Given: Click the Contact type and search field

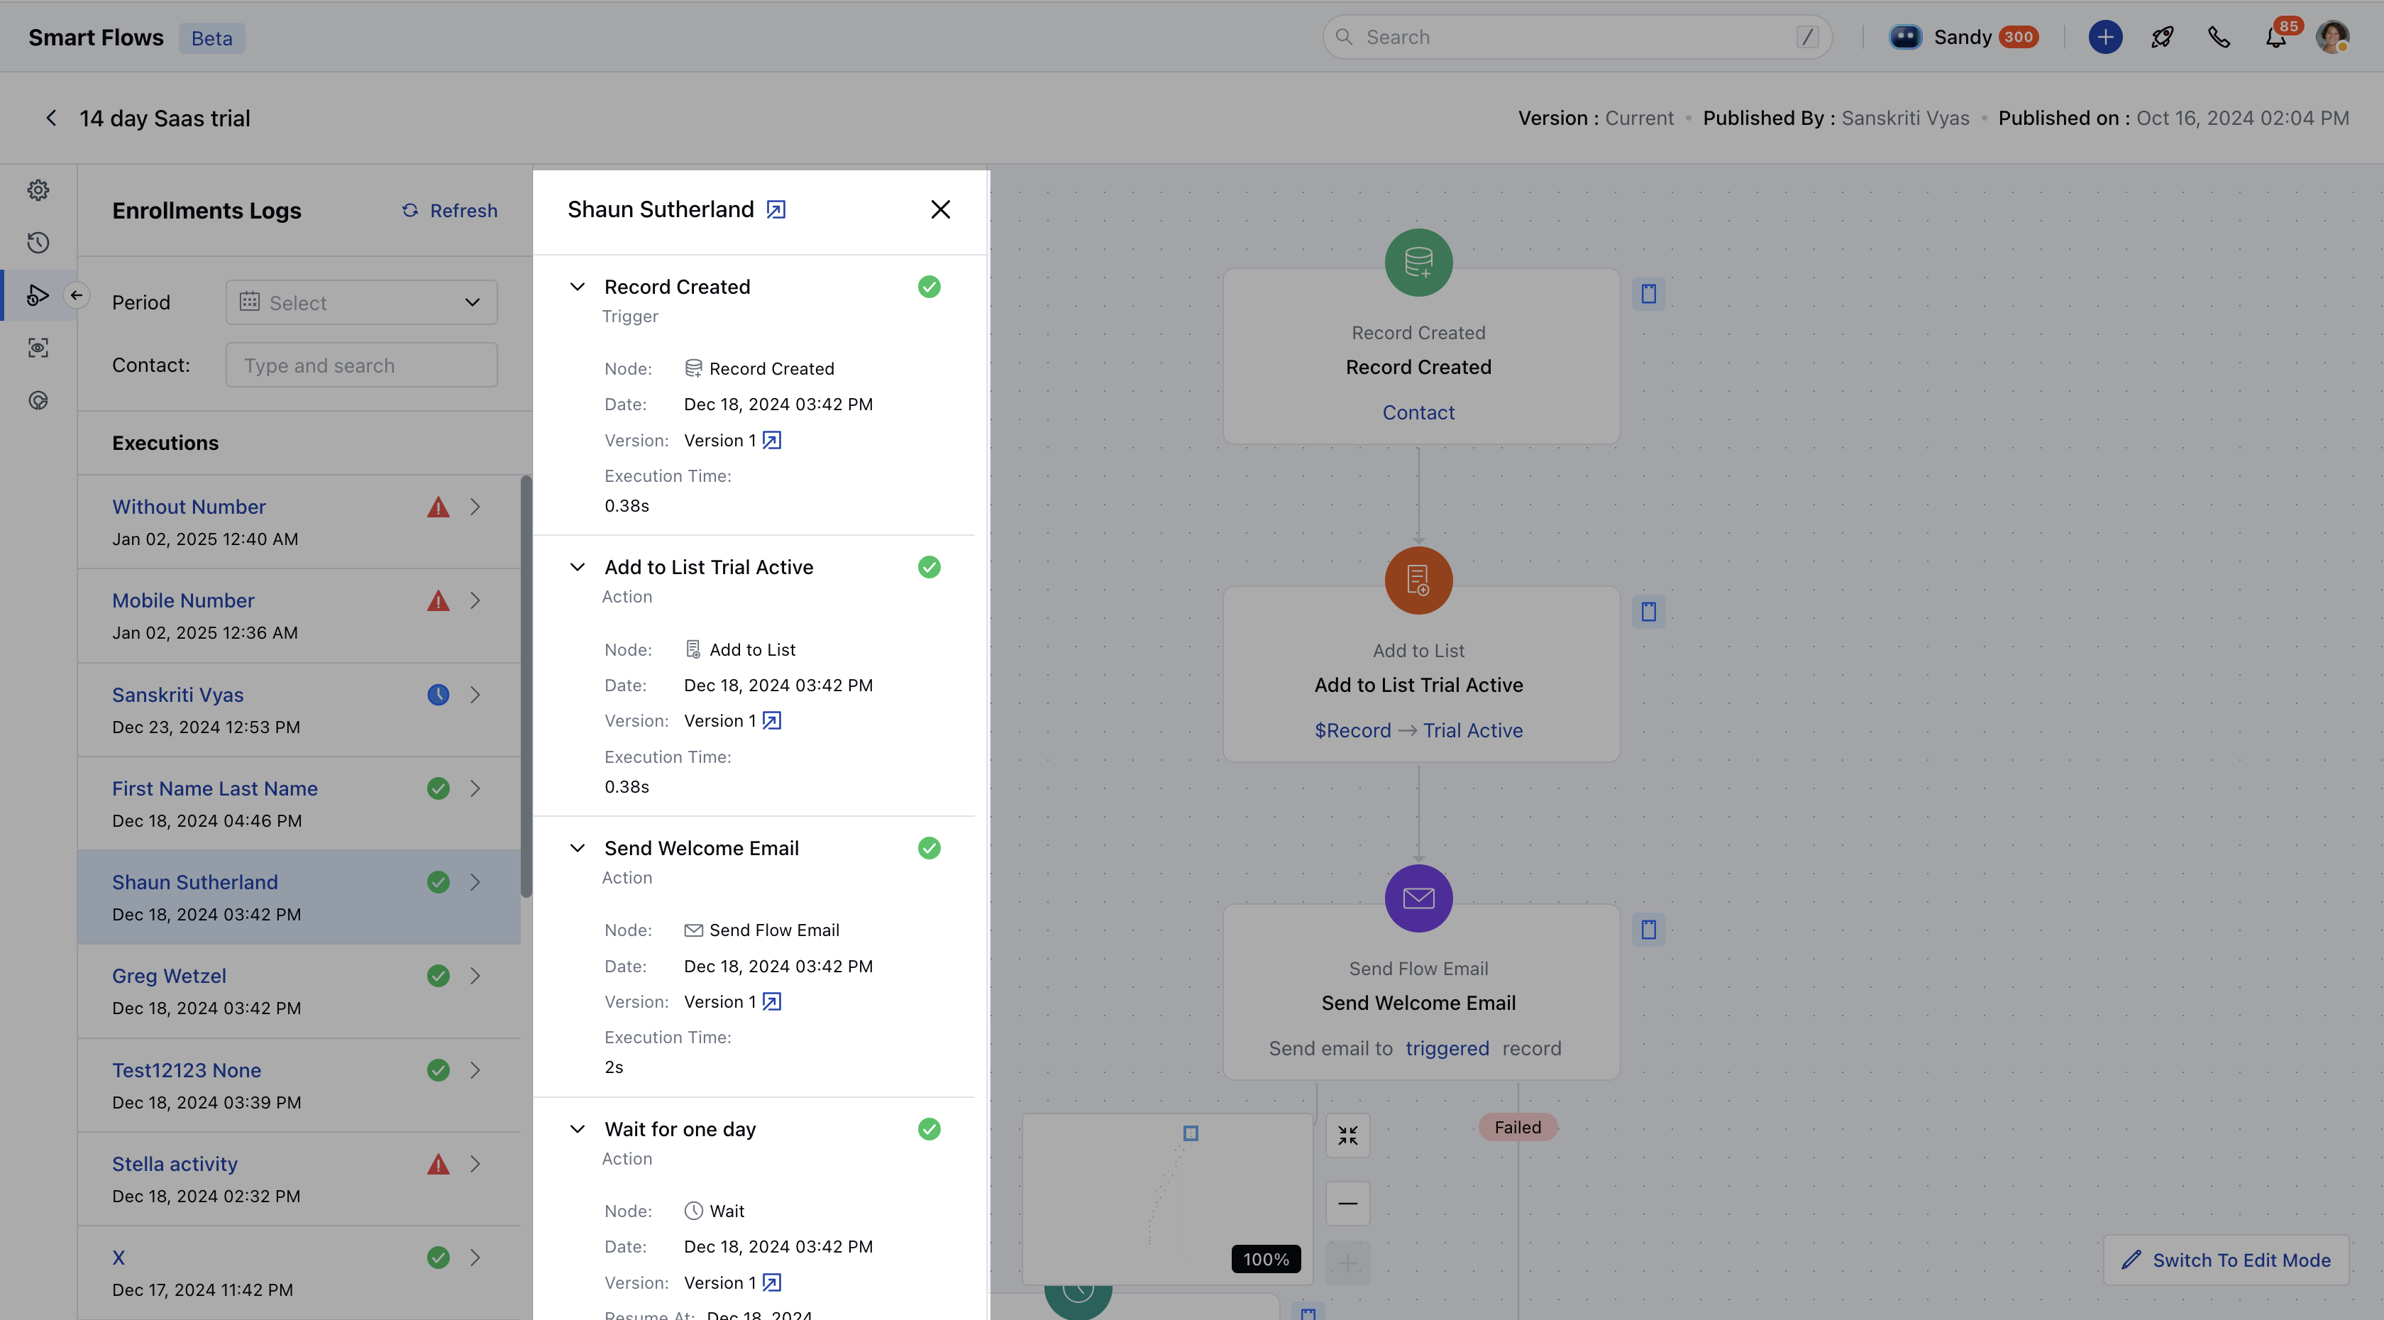Looking at the screenshot, I should coord(361,365).
